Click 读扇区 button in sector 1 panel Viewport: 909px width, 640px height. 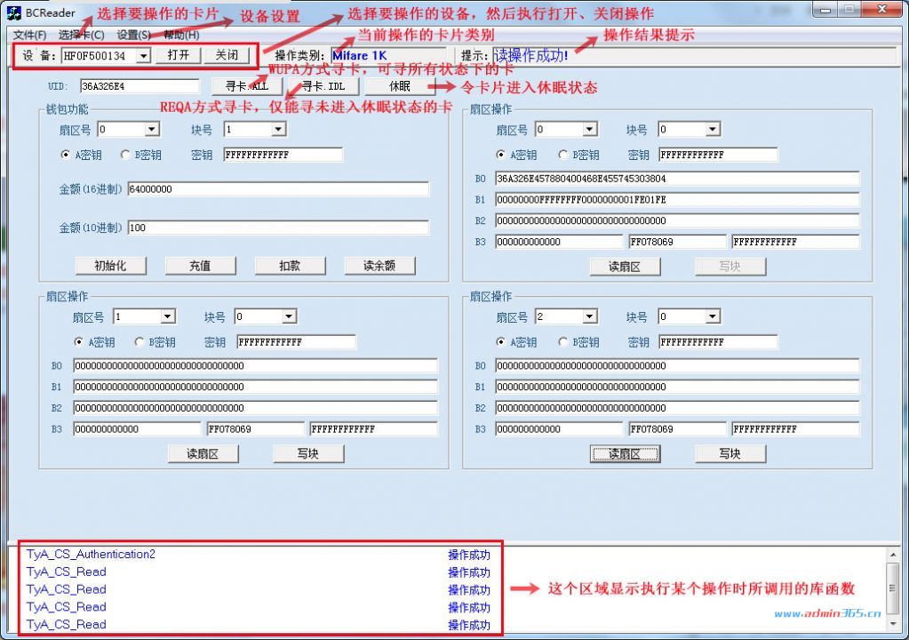(x=203, y=453)
